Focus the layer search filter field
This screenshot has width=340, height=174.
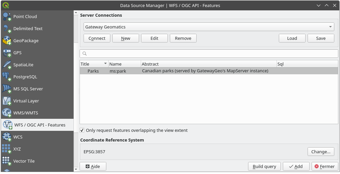pyautogui.click(x=209, y=54)
